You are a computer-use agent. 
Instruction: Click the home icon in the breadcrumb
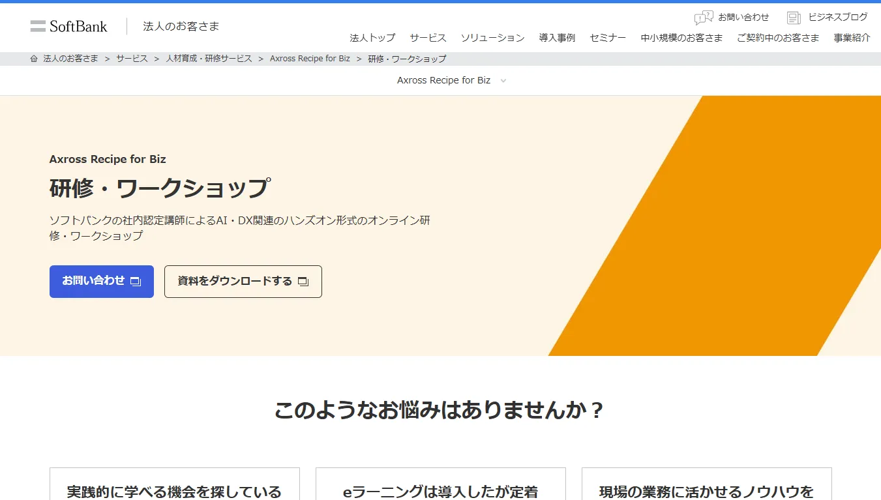coord(33,58)
